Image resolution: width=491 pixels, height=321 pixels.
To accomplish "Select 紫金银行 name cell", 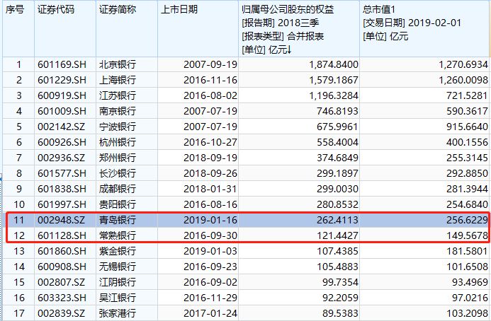I will pos(118,251).
